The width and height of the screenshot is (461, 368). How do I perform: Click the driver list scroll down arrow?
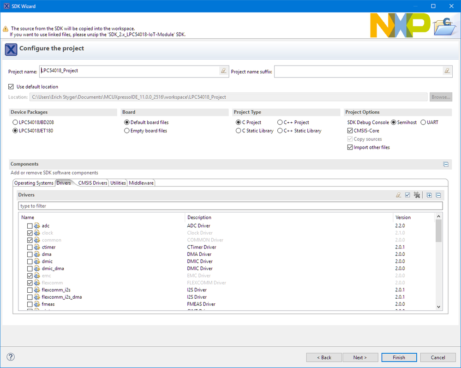click(438, 307)
